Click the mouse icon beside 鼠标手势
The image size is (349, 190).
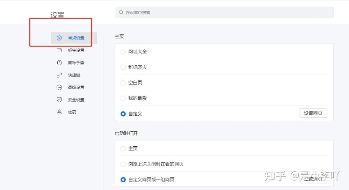pos(59,63)
